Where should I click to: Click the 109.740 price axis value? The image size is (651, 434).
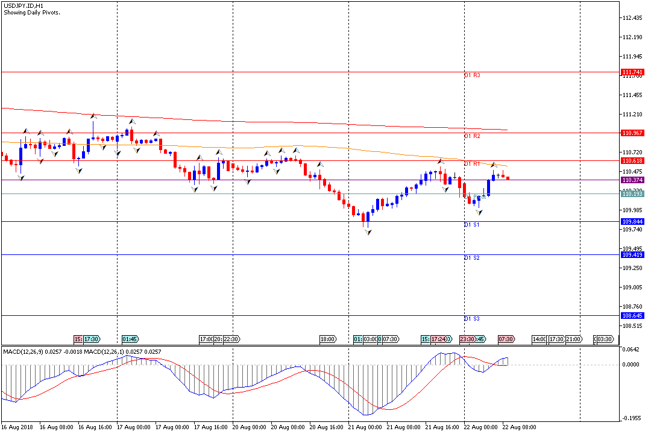pos(632,229)
